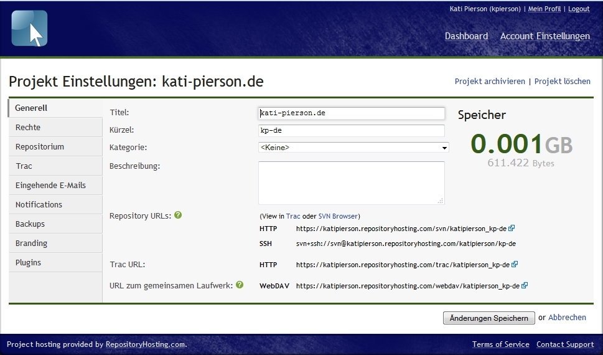Image resolution: width=603 pixels, height=355 pixels.
Task: Click the Logout link
Action: click(x=578, y=9)
